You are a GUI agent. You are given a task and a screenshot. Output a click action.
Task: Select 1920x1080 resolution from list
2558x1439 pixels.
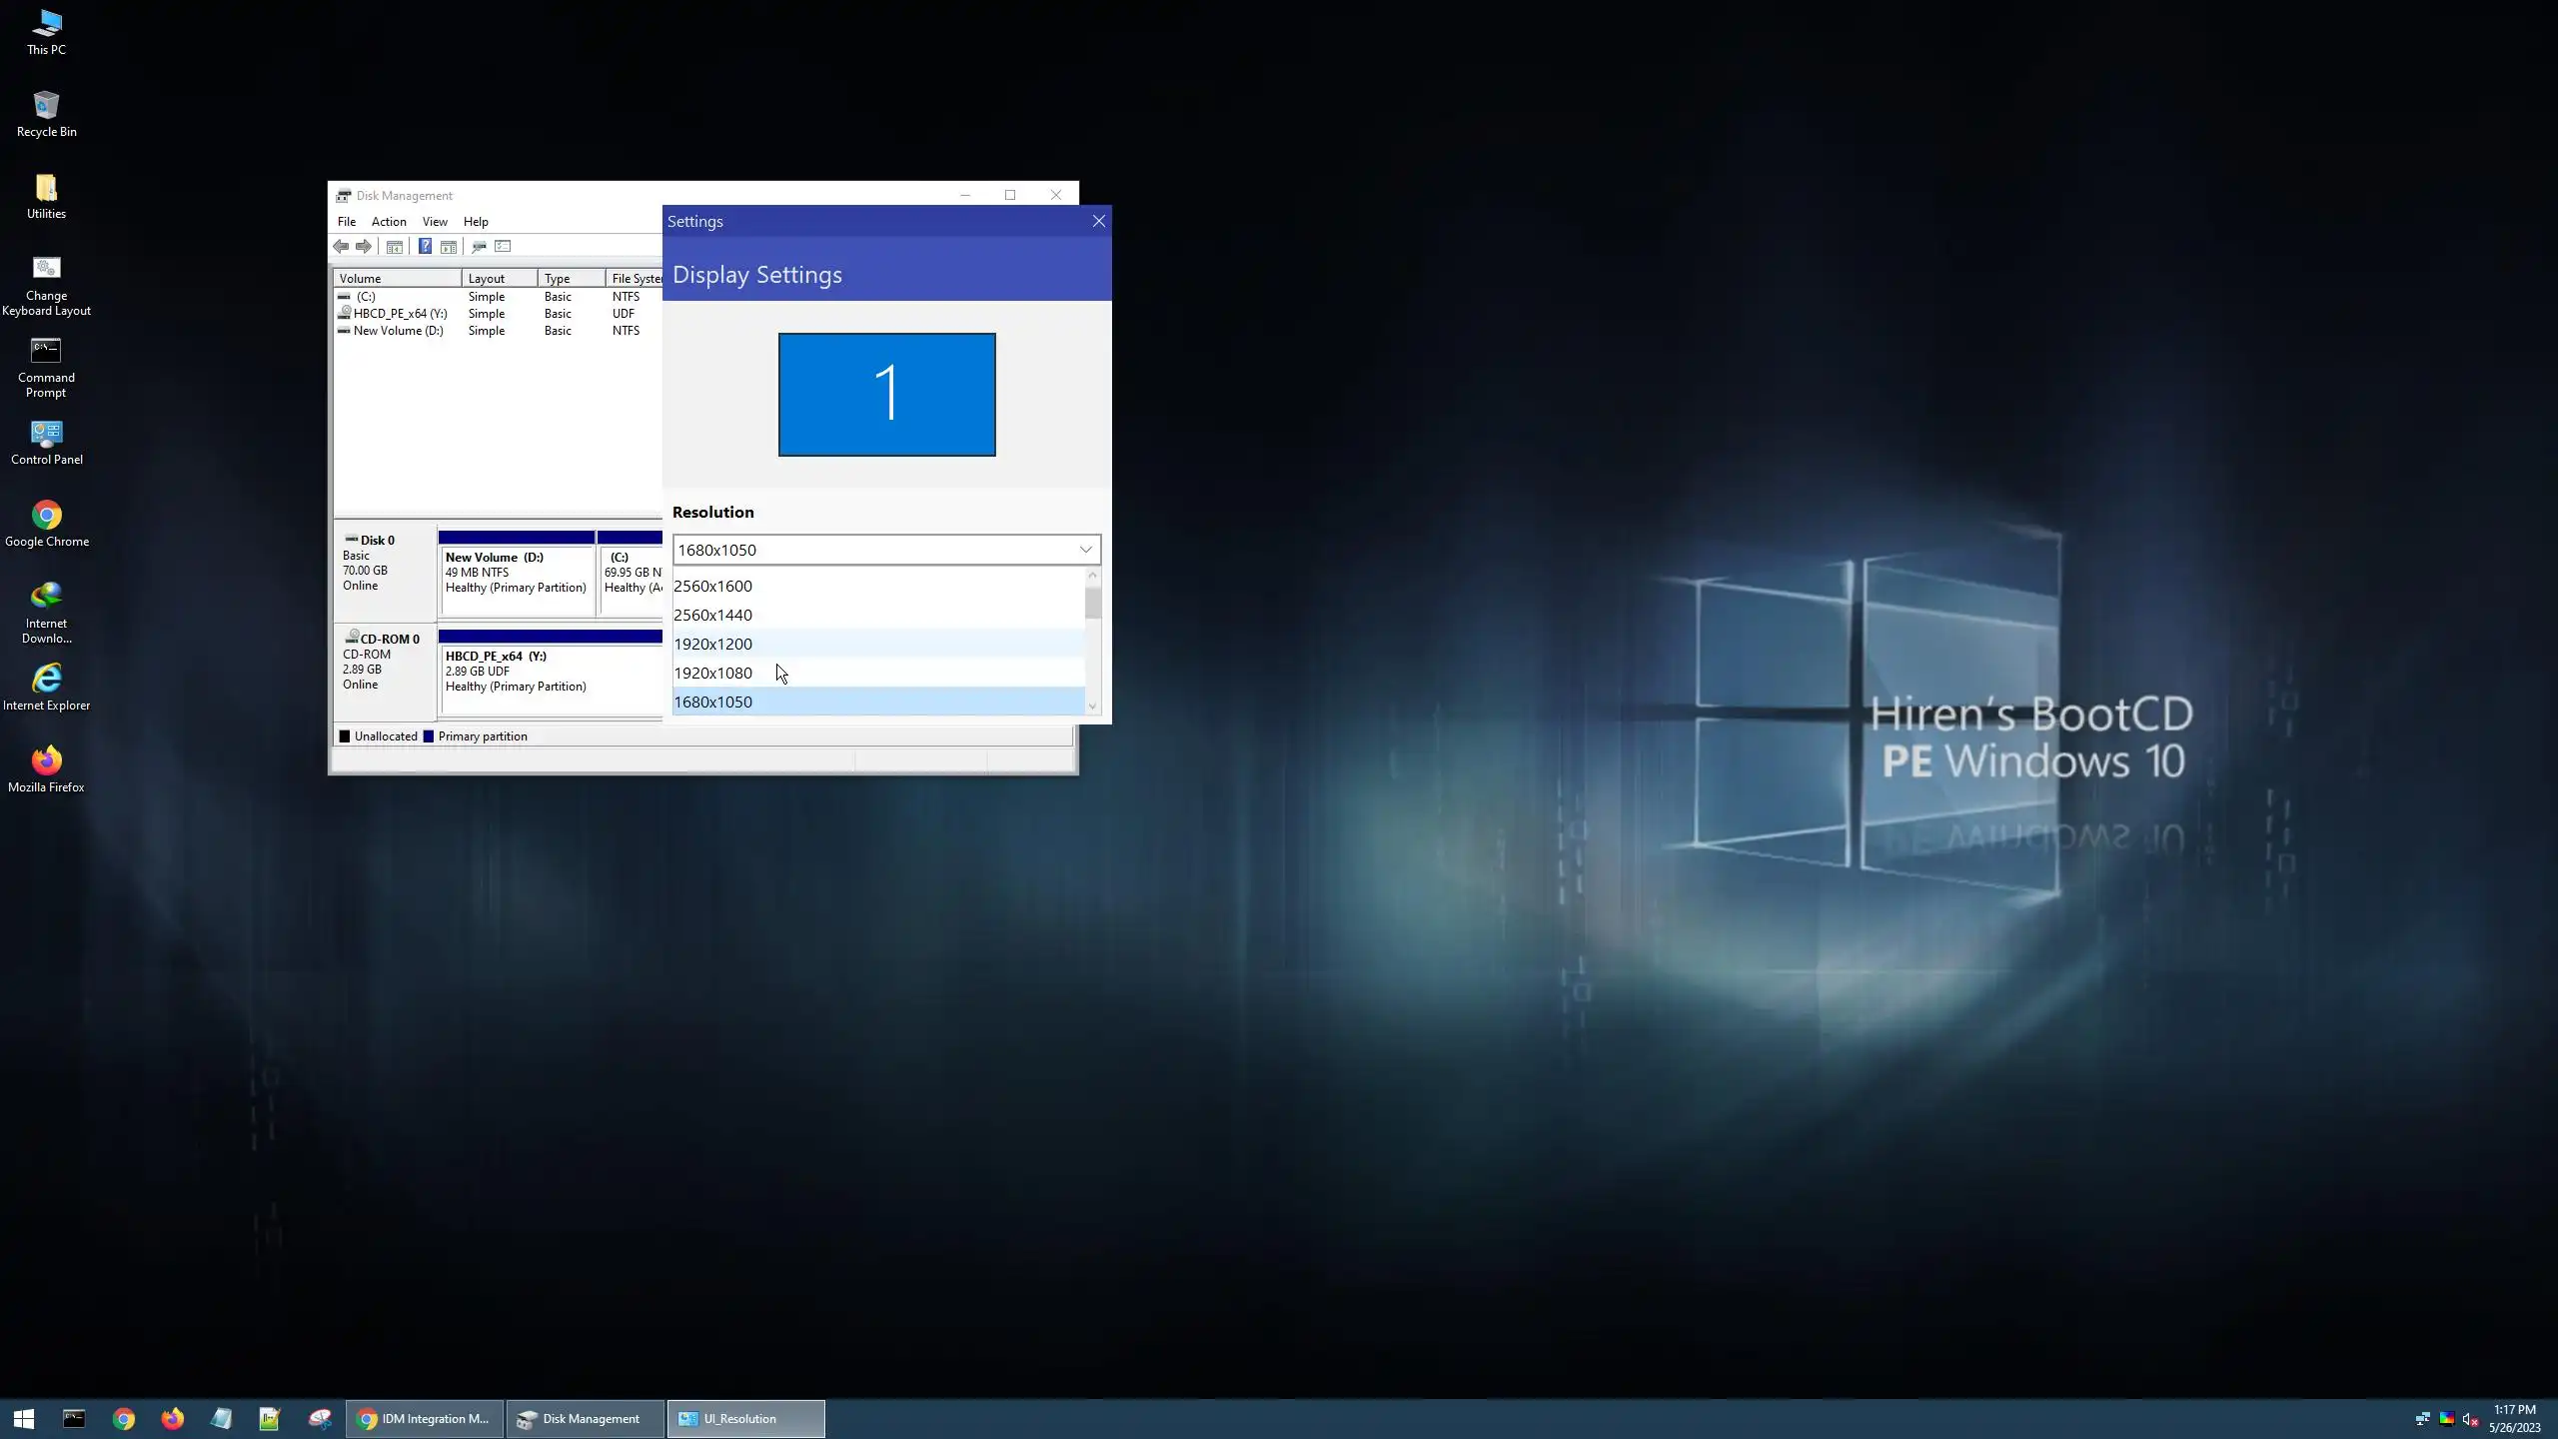[x=713, y=674]
